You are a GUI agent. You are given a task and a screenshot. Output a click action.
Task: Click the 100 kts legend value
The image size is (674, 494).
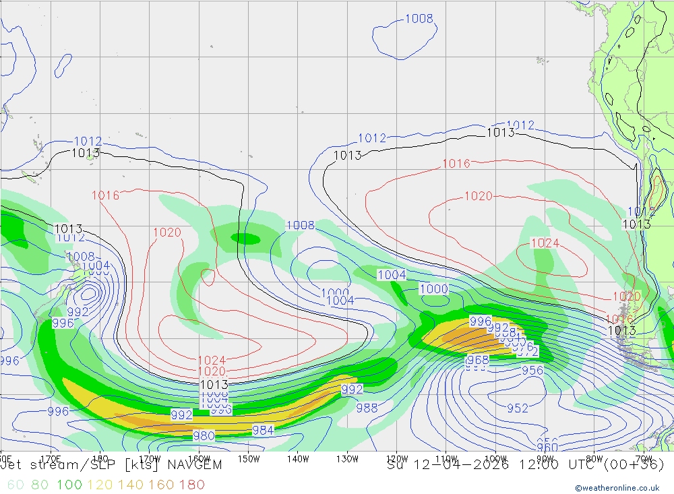[x=69, y=485]
